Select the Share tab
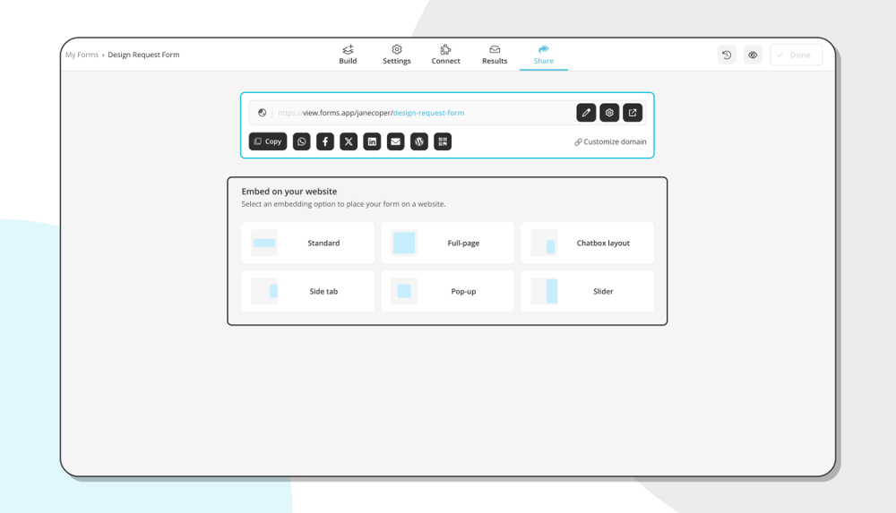This screenshot has height=513, width=896. (x=544, y=55)
